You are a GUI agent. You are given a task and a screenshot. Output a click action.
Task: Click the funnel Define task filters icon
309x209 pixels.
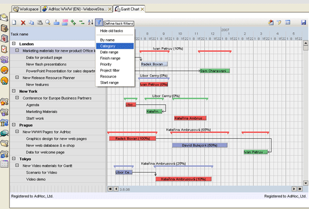(x=99, y=22)
